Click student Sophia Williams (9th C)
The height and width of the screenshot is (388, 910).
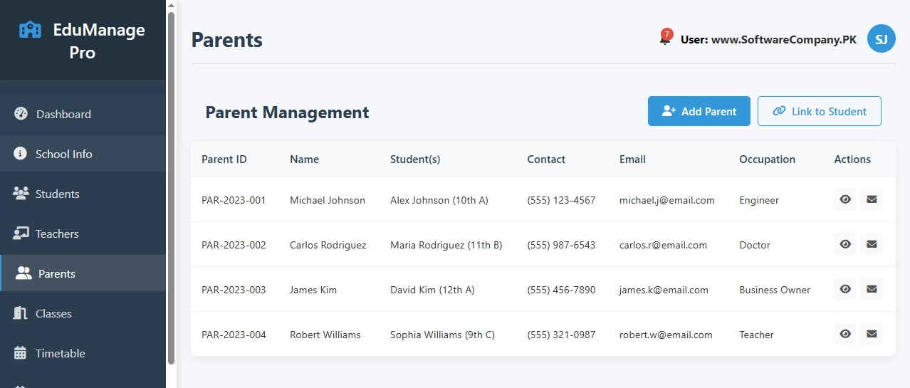(442, 335)
